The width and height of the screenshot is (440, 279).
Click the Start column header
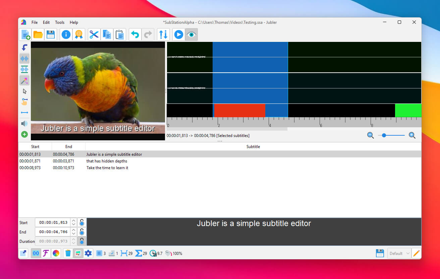(35, 147)
